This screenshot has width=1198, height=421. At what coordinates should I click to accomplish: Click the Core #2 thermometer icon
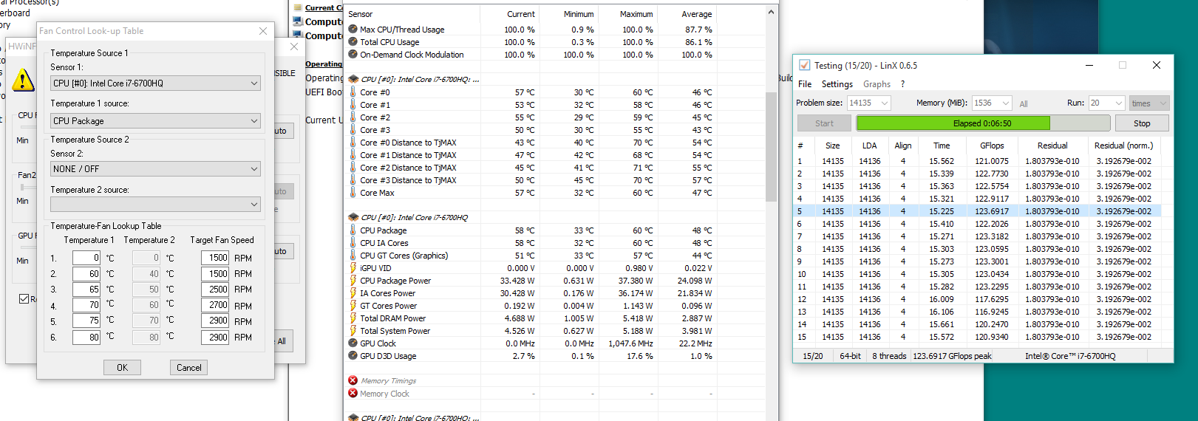tap(353, 117)
